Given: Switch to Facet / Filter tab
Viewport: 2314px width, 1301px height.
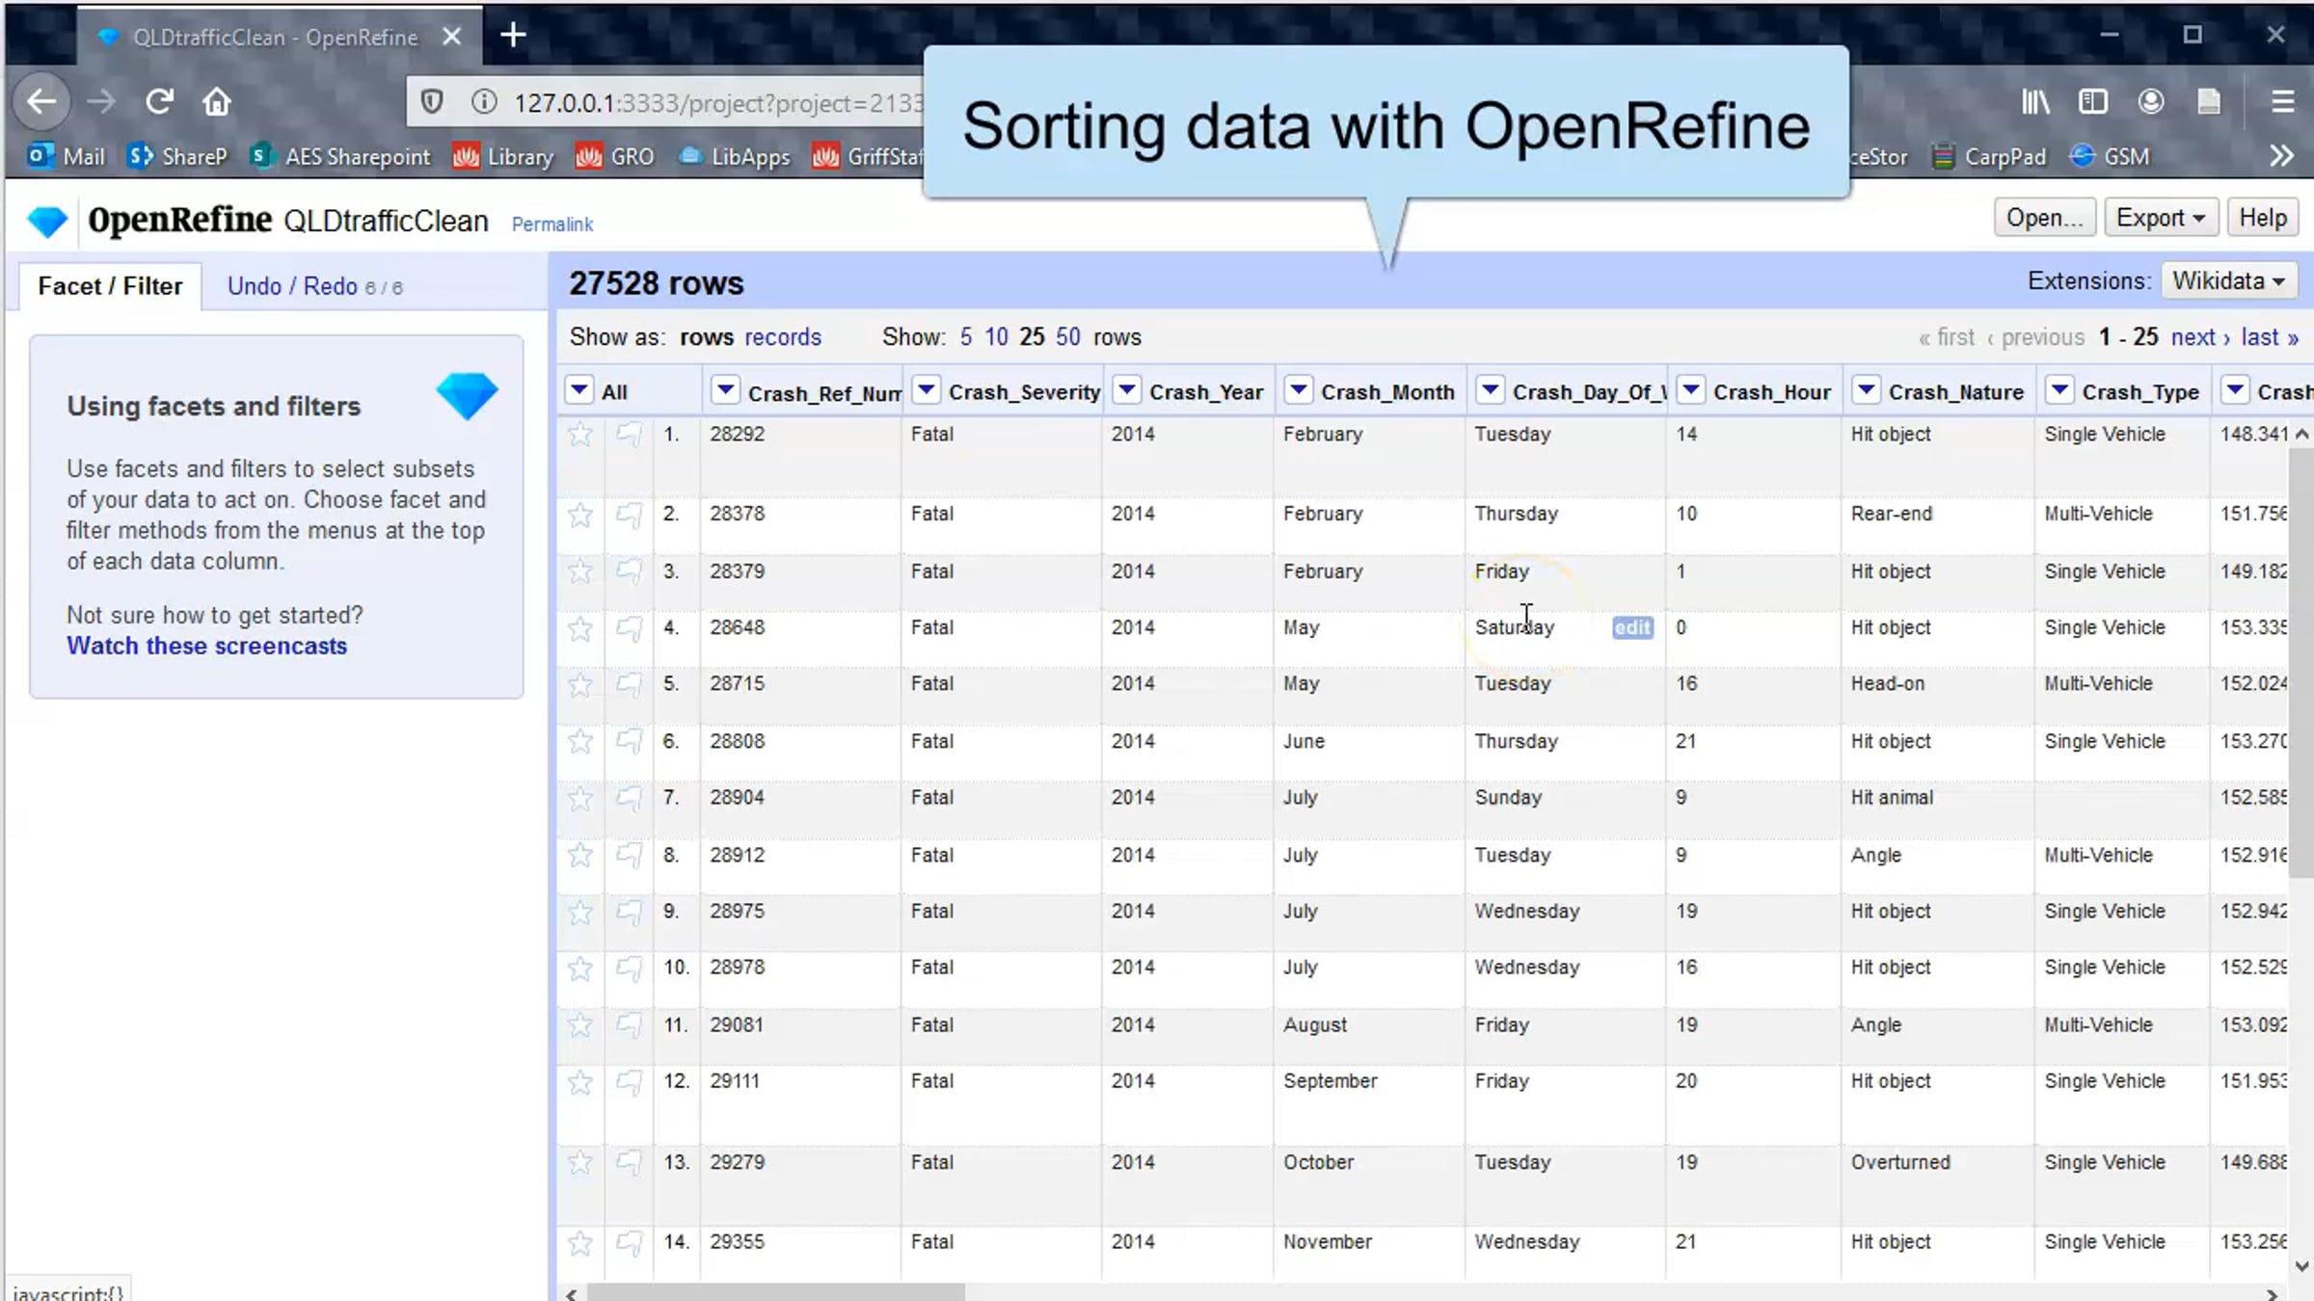Looking at the screenshot, I should (110, 286).
